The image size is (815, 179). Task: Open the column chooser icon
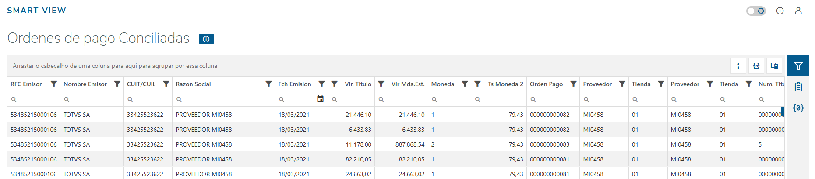click(x=774, y=66)
